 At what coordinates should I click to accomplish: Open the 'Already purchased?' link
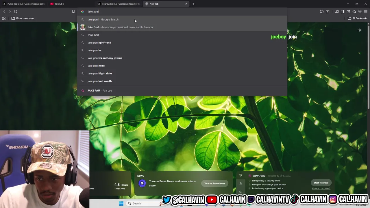coord(321,188)
